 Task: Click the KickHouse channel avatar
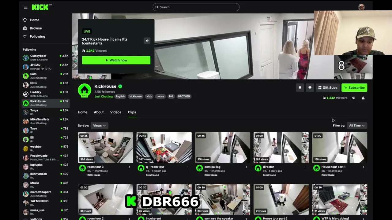tap(84, 90)
